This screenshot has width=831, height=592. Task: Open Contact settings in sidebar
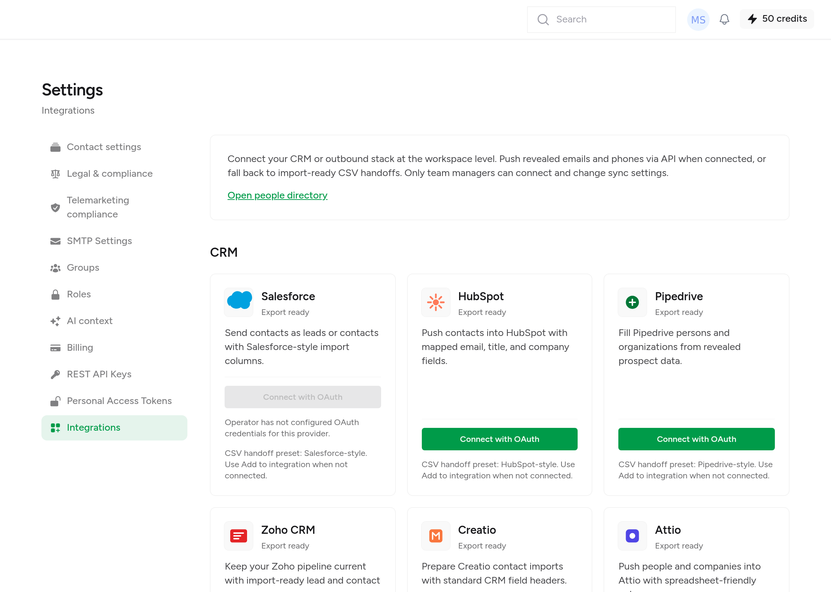114,147
